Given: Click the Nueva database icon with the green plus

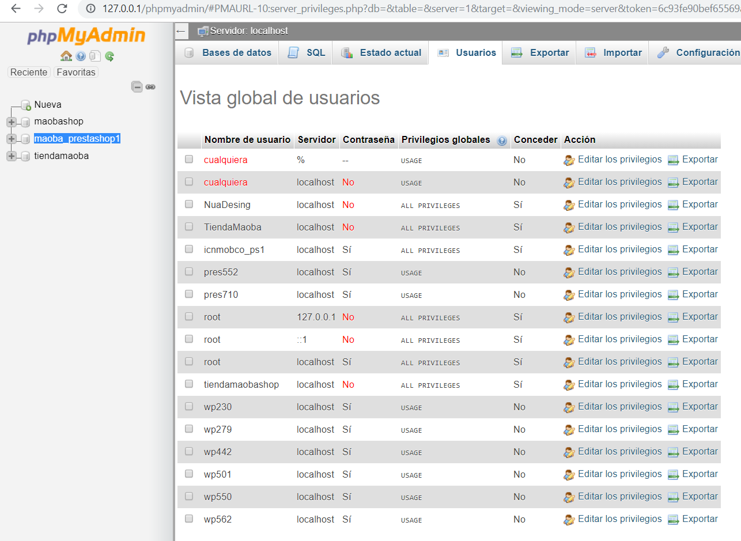Looking at the screenshot, I should pos(25,105).
